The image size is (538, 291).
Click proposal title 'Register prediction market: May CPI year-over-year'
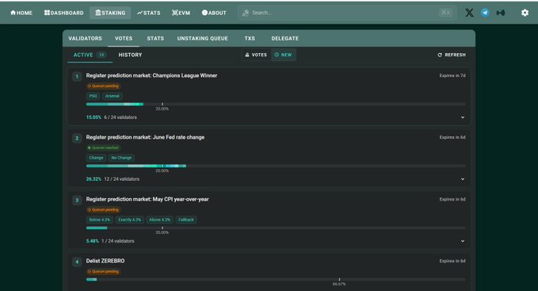tap(147, 199)
